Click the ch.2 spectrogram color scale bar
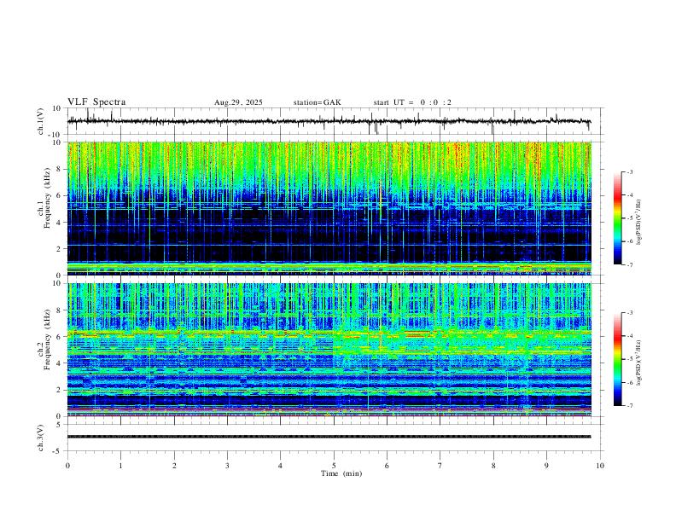Viewport: 676px width, 522px height. click(617, 359)
